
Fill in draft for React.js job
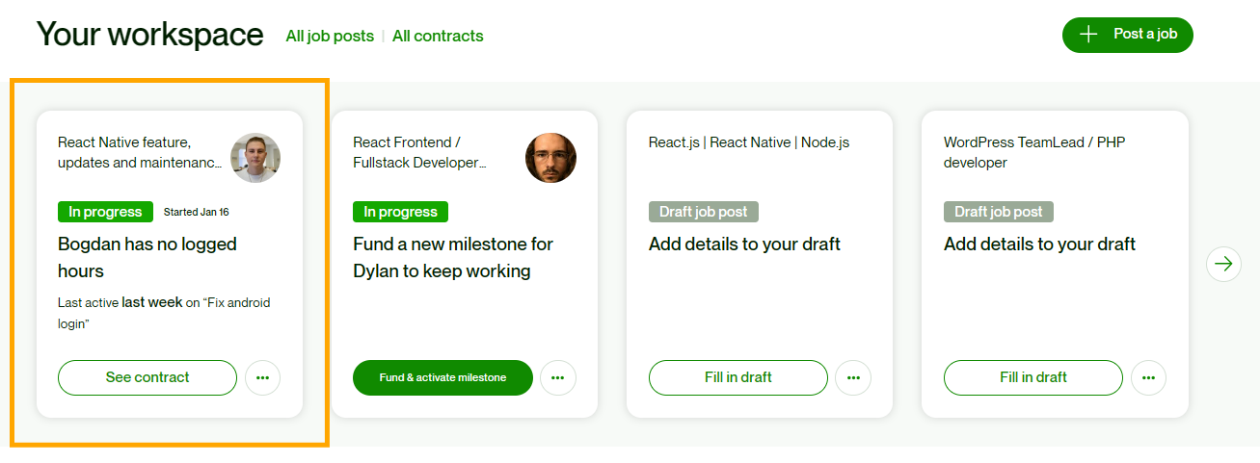tap(737, 378)
